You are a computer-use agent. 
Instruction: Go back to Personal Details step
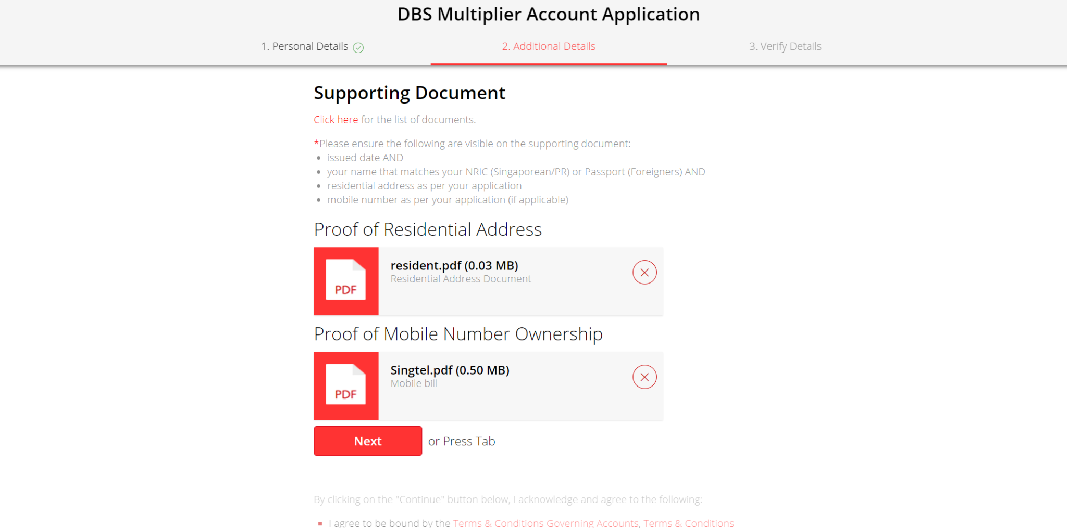(x=305, y=47)
